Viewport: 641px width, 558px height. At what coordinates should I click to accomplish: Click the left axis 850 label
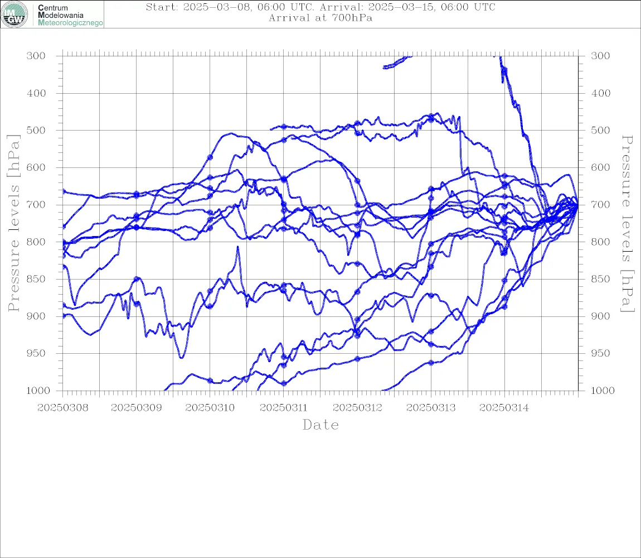(x=36, y=279)
